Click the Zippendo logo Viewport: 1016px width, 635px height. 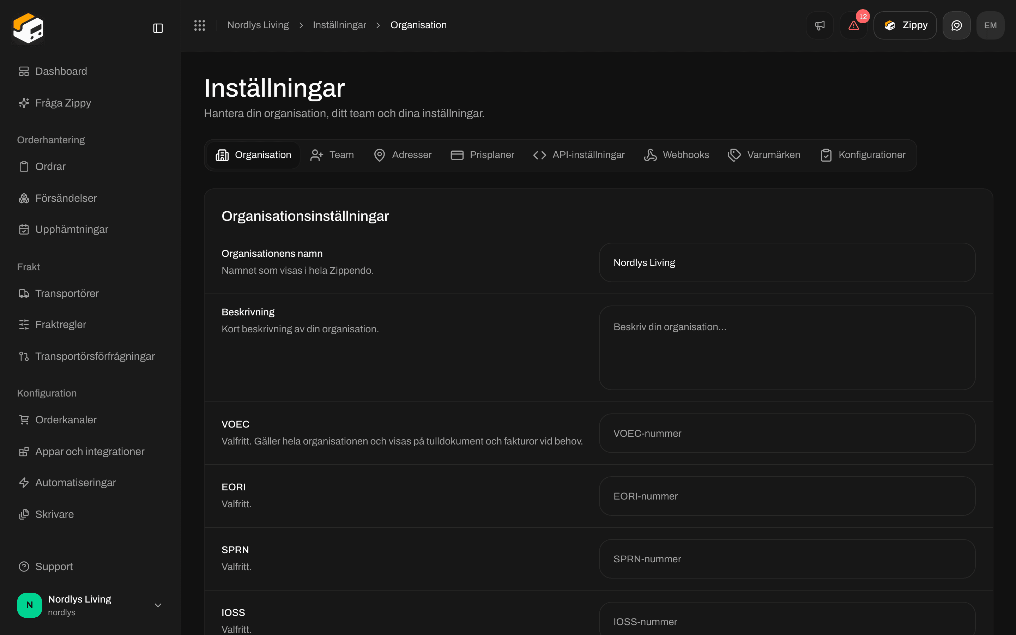tap(28, 28)
